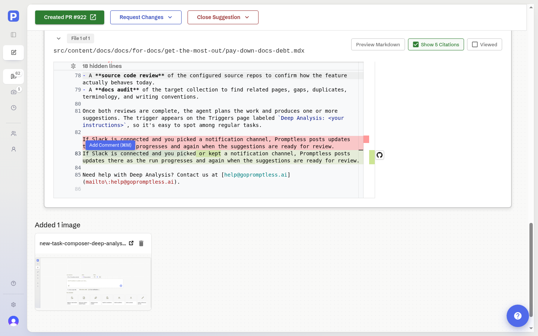
Task: Click the 18 hidden lines text
Action: 102,66
